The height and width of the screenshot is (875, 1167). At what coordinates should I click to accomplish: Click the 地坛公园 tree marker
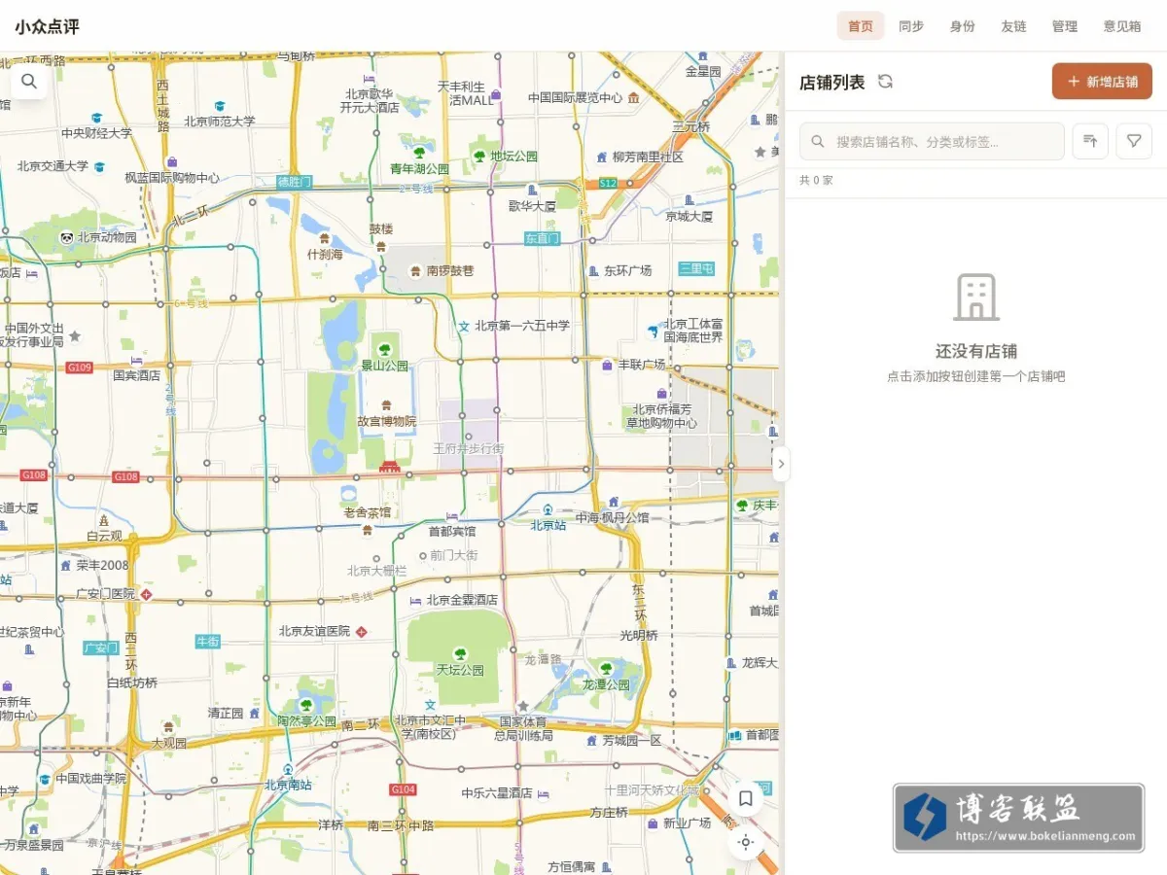click(x=479, y=156)
